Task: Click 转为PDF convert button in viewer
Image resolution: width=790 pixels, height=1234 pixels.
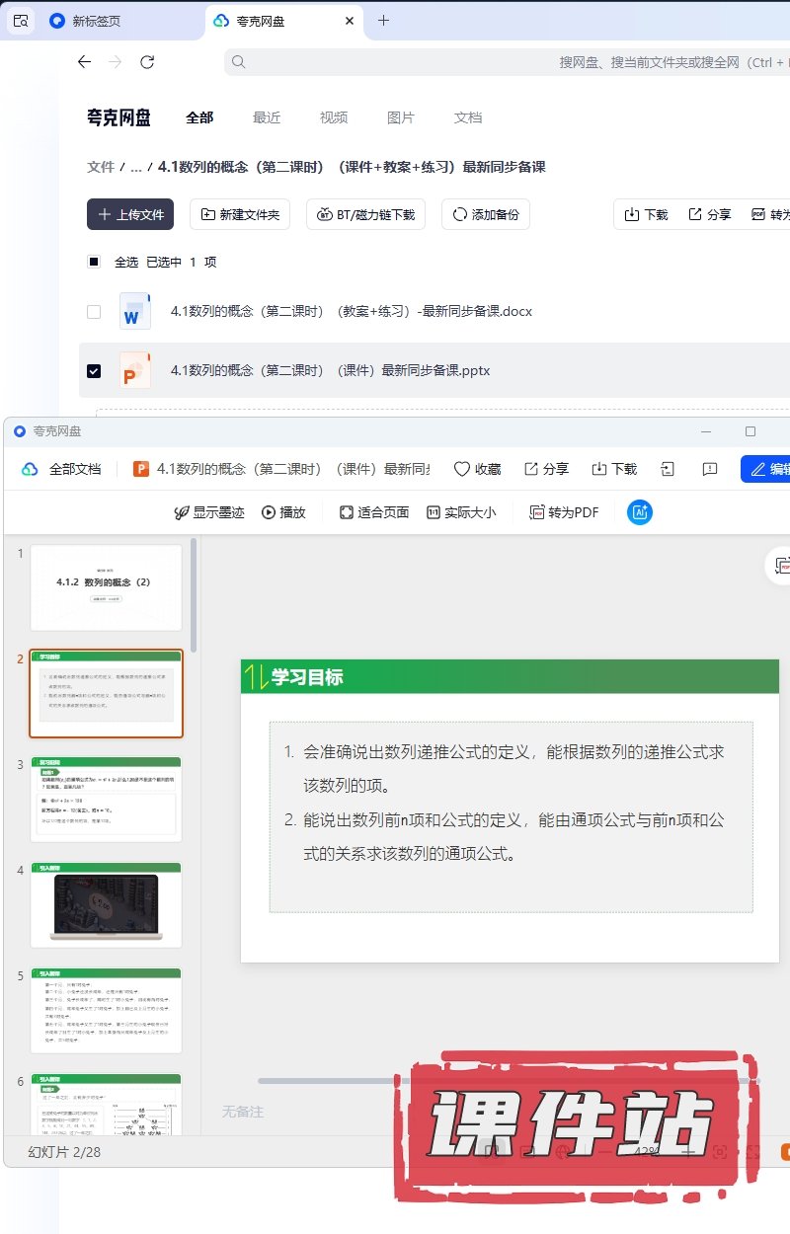Action: 565,512
